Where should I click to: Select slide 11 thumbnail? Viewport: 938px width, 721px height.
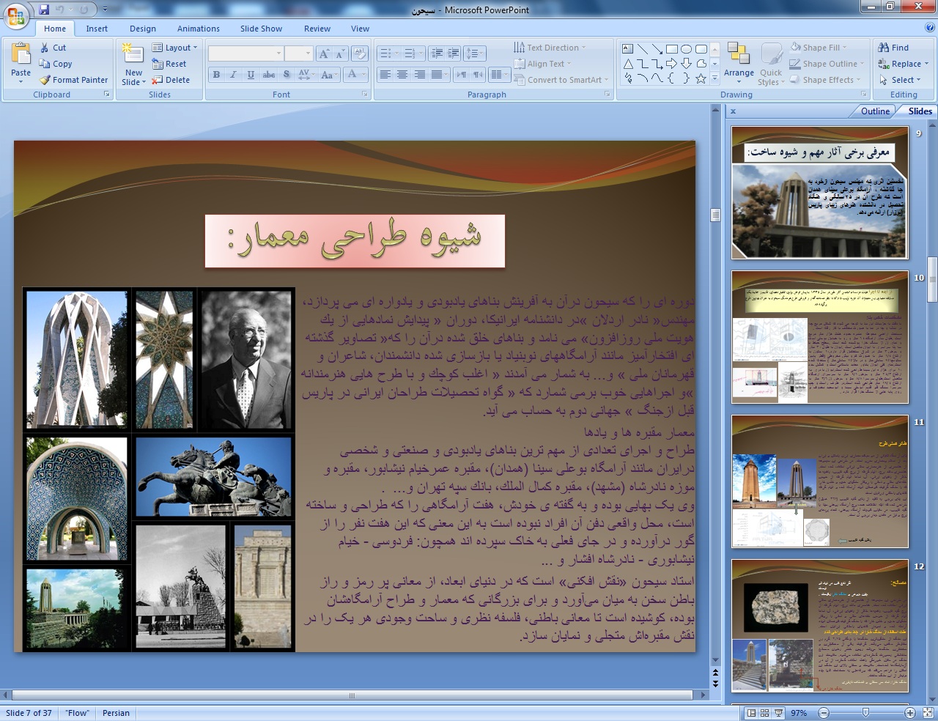pyautogui.click(x=819, y=481)
